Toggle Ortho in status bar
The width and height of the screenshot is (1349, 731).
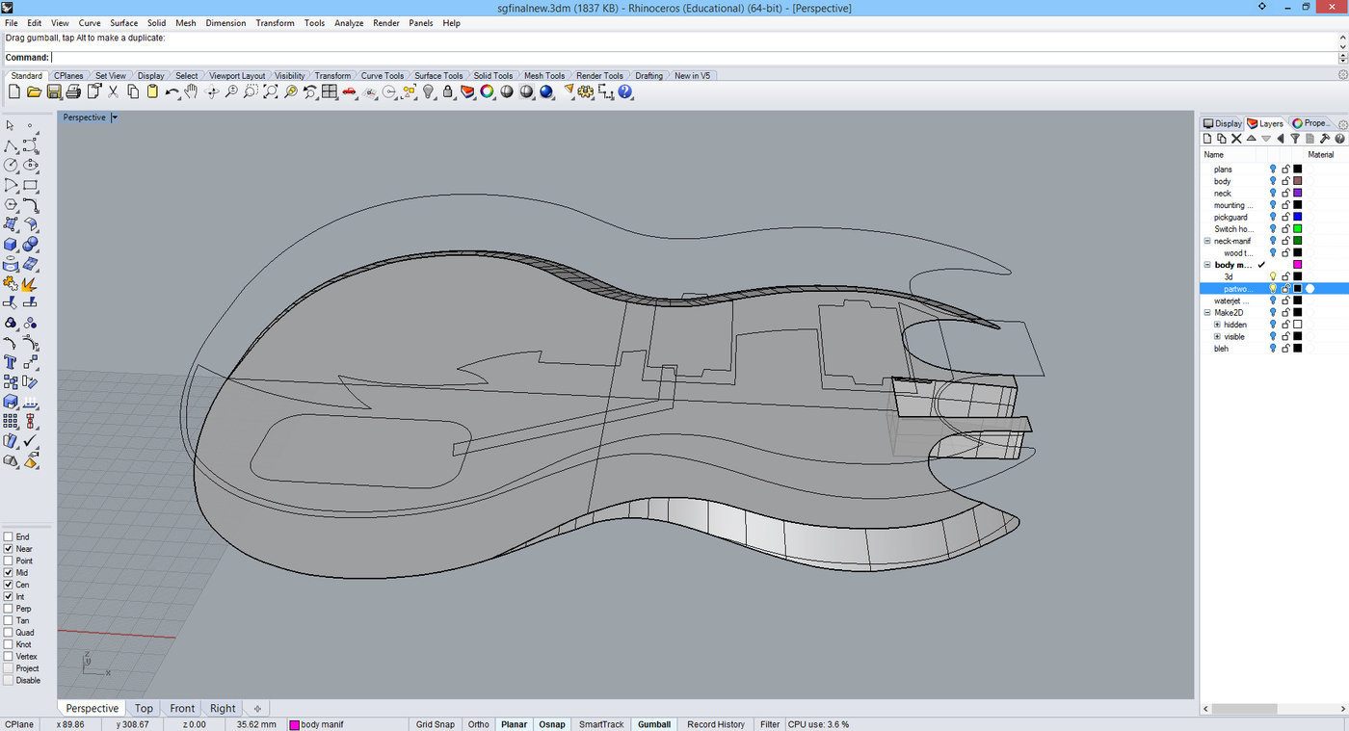pyautogui.click(x=478, y=724)
